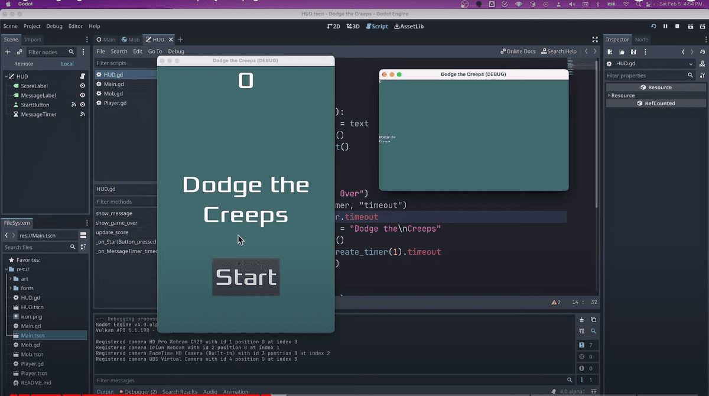
Task: Click the instance child scene link icon
Action: 19,52
